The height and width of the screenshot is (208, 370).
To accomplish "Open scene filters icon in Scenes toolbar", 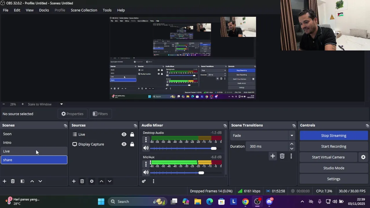I will (22, 181).
